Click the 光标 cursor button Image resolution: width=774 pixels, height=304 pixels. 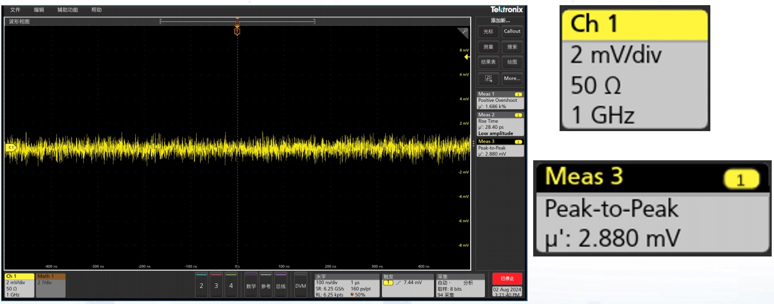pos(488,31)
